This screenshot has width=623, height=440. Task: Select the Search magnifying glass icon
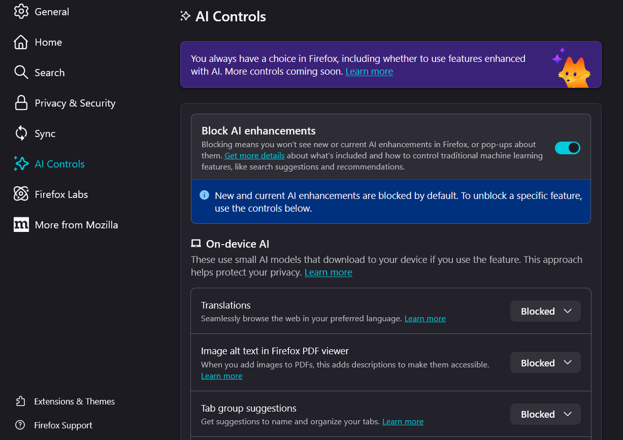[x=21, y=72]
